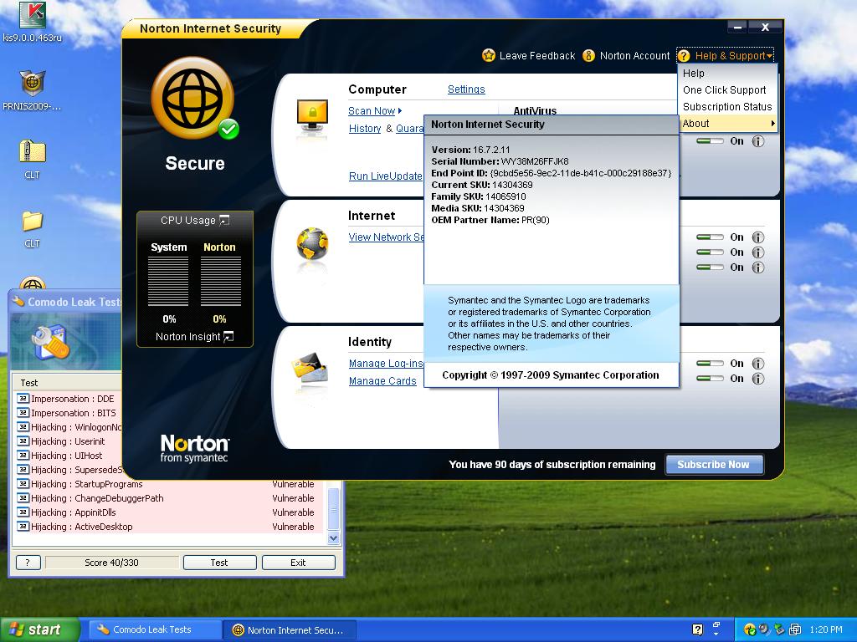
Task: Click the Exit button in Comodo Leak Tests
Action: coord(298,563)
